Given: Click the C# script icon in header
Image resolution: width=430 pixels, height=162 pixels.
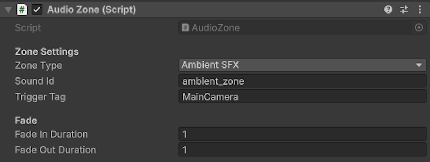Looking at the screenshot, I should click(x=22, y=10).
